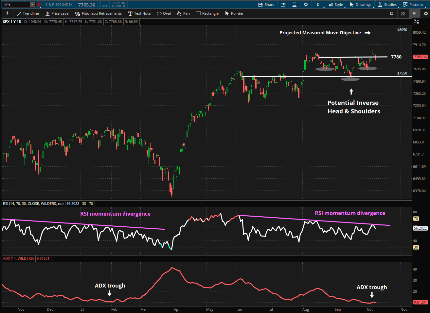The width and height of the screenshot is (430, 313).
Task: Click the 8058.42 price axis value
Action: pos(419,32)
